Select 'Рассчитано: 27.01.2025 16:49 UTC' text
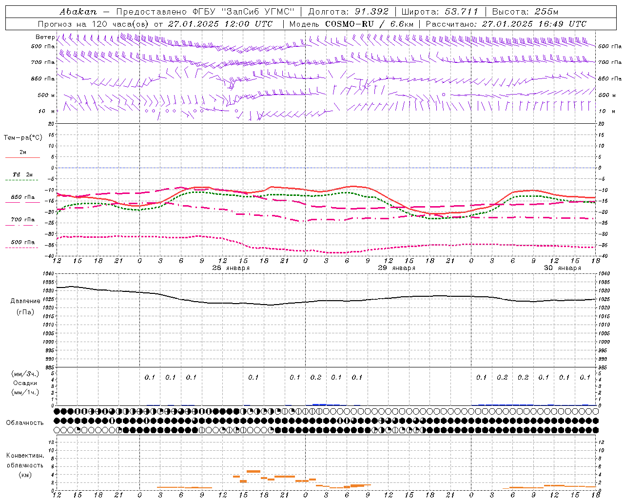624x499 pixels. click(506, 24)
